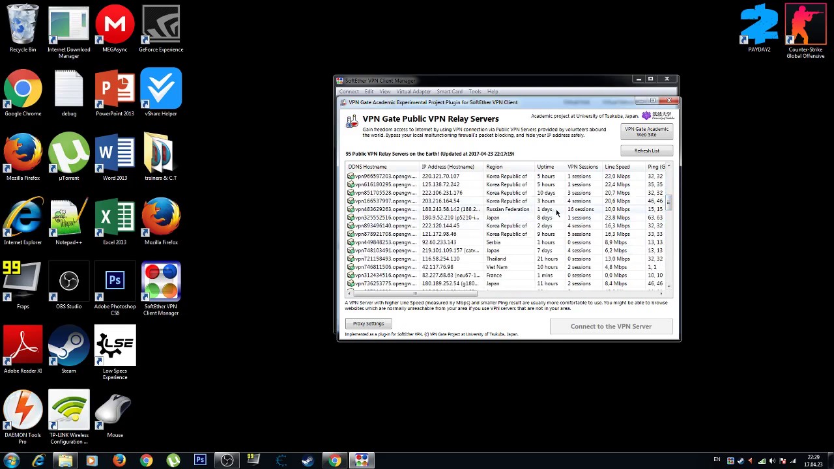Select the DAEMON Tools Pro desktop shortcut
The width and height of the screenshot is (834, 469).
point(23,417)
